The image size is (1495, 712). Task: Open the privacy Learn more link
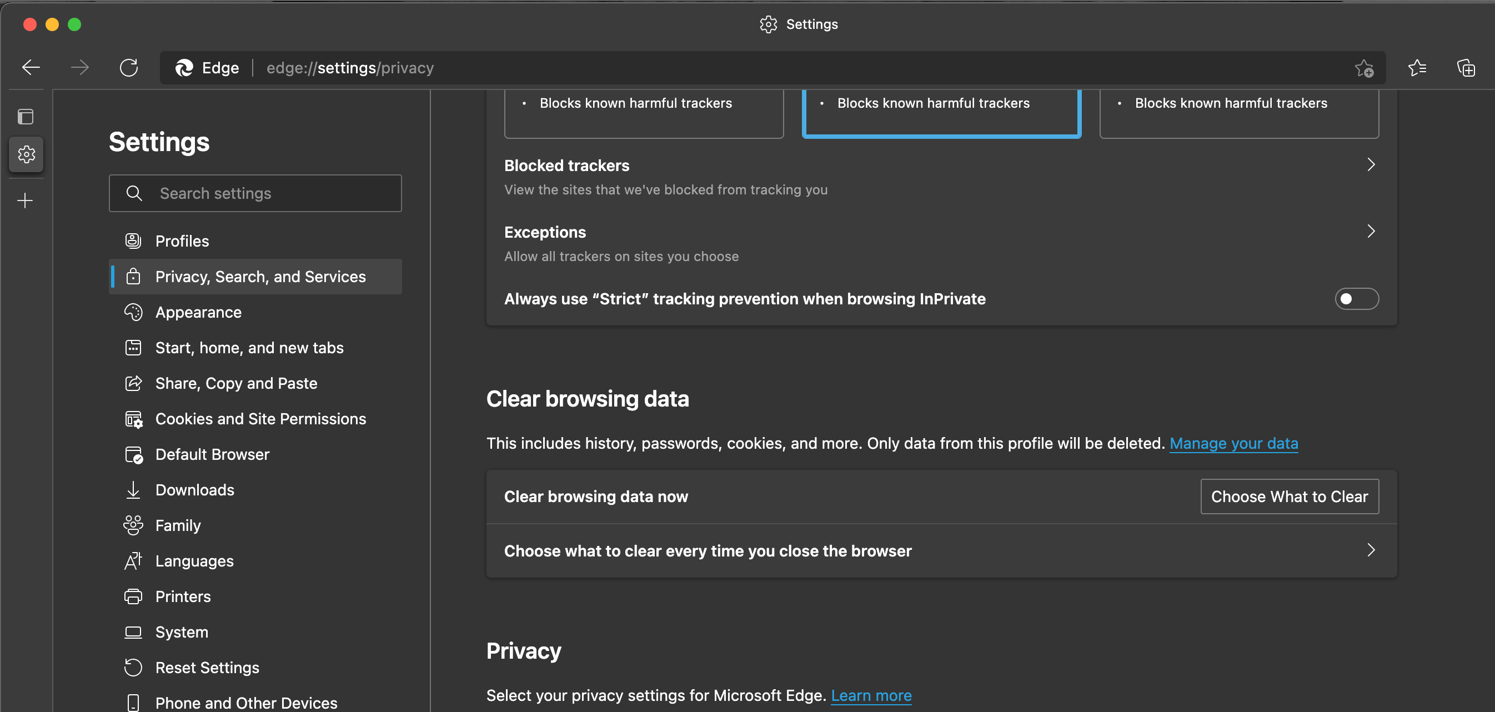click(871, 695)
